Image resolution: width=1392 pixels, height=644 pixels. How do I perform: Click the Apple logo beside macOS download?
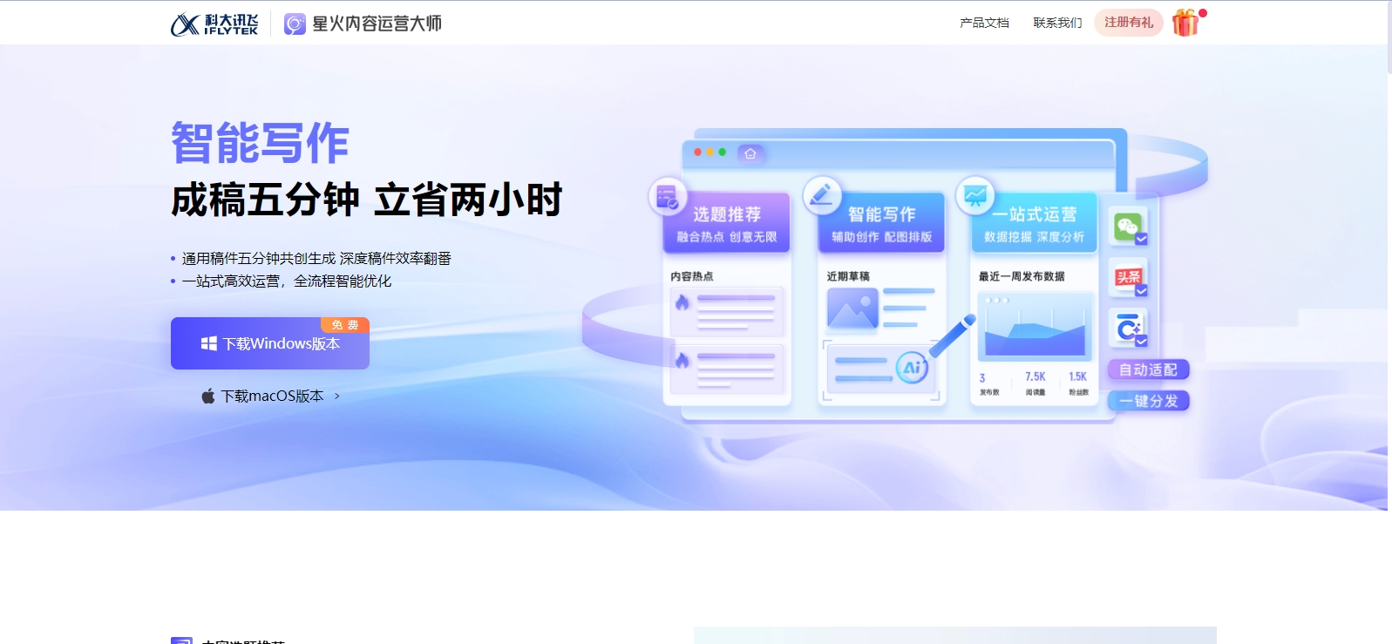[x=208, y=396]
